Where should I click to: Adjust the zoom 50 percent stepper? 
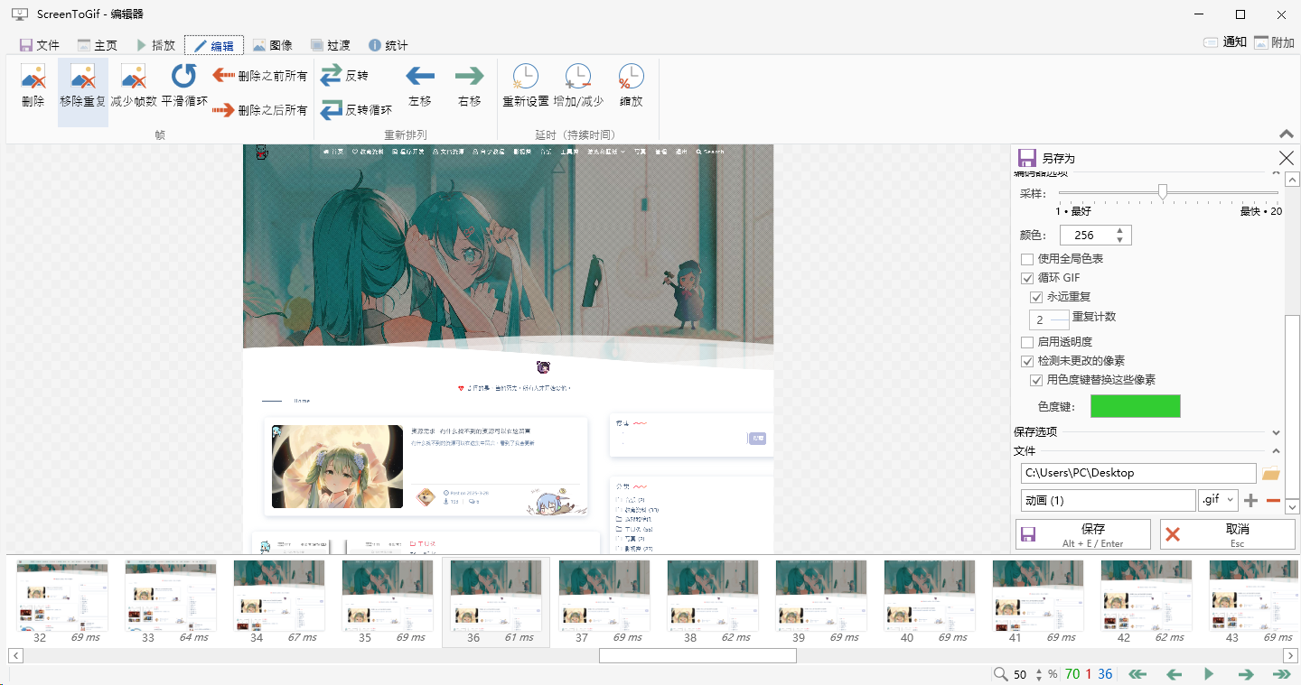pos(1039,674)
